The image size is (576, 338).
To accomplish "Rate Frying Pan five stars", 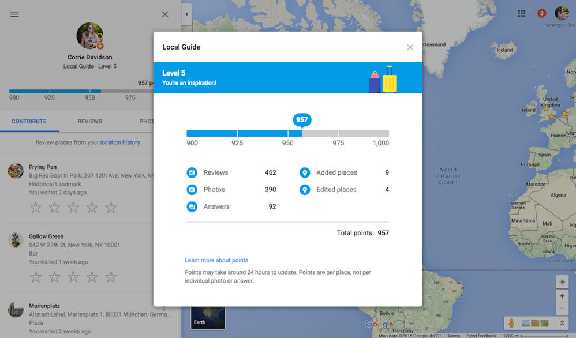I will (111, 208).
